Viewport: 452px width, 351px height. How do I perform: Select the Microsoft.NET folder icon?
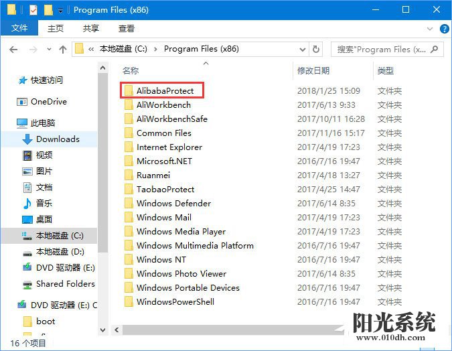pyautogui.click(x=129, y=161)
